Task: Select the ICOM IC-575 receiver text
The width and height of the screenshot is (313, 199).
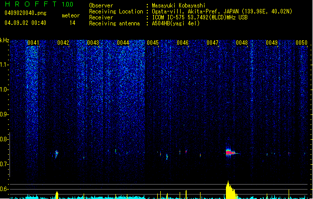Action: 200,17
